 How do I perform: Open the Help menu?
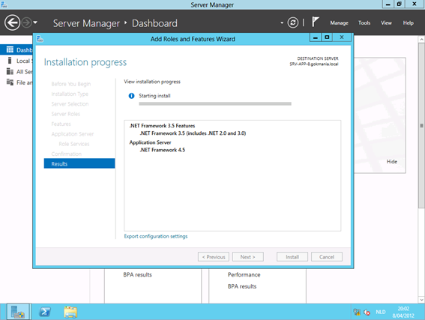[408, 23]
